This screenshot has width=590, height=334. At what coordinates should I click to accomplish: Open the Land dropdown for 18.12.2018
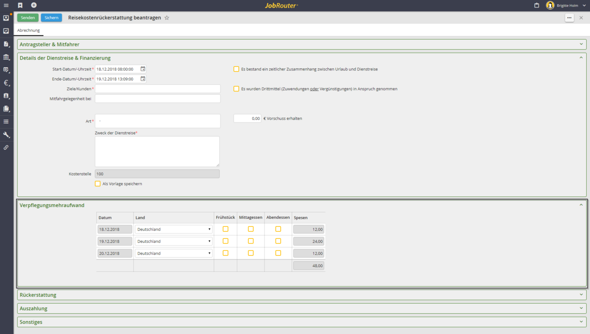click(174, 229)
